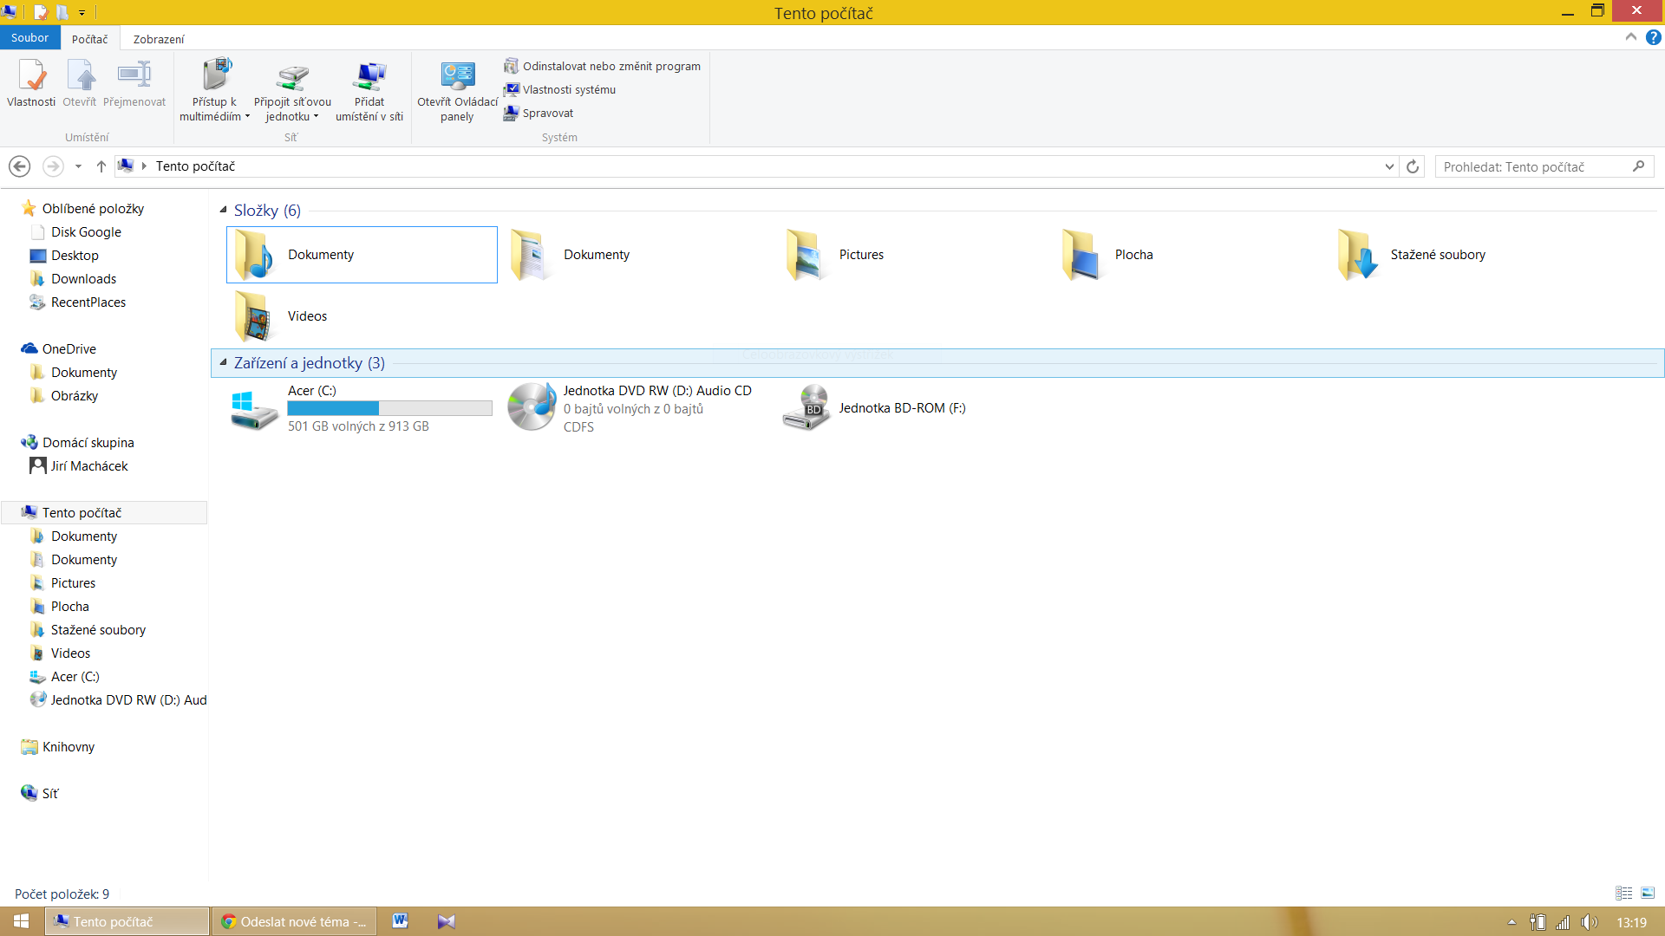Open Otevřít Ovládací panely icon
Viewport: 1665px width, 936px height.
coord(457,76)
